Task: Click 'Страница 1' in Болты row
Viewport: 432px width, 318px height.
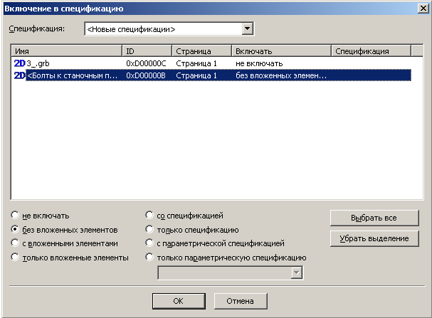Action: point(196,75)
